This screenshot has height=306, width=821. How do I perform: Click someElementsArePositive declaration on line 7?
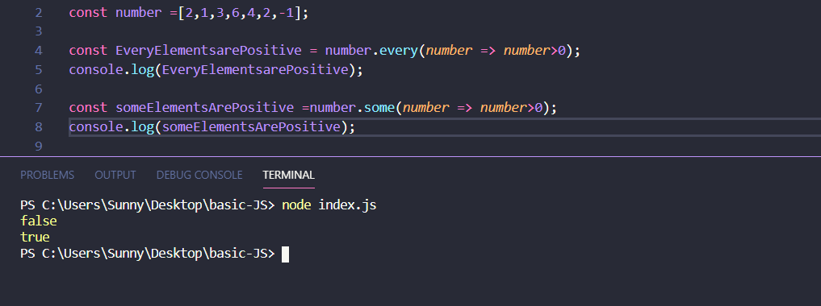pyautogui.click(x=205, y=108)
